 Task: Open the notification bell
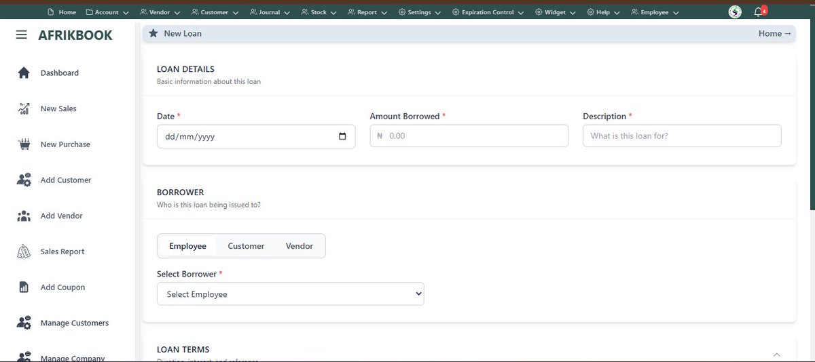(759, 12)
